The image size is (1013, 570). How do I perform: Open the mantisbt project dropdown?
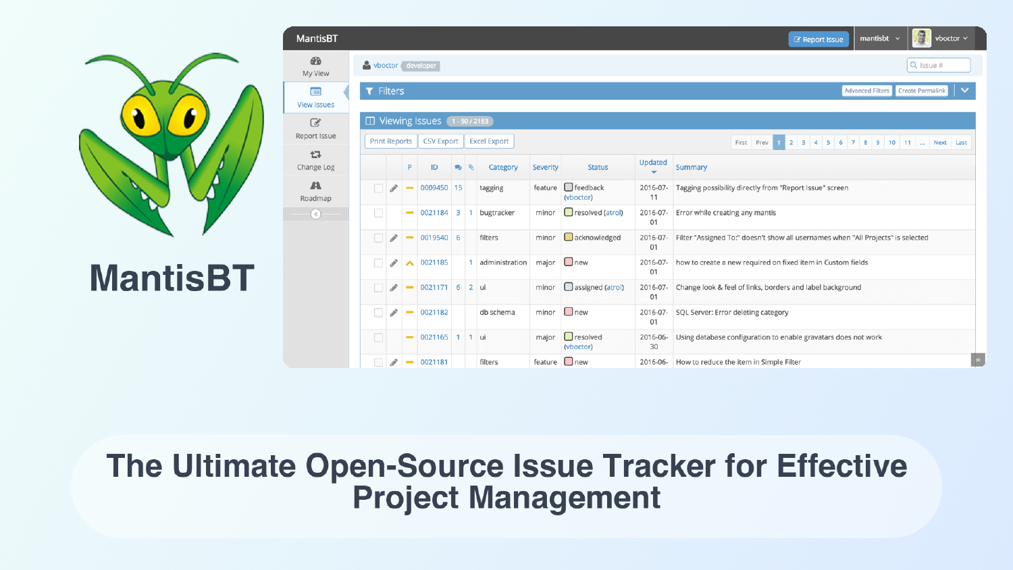point(880,38)
